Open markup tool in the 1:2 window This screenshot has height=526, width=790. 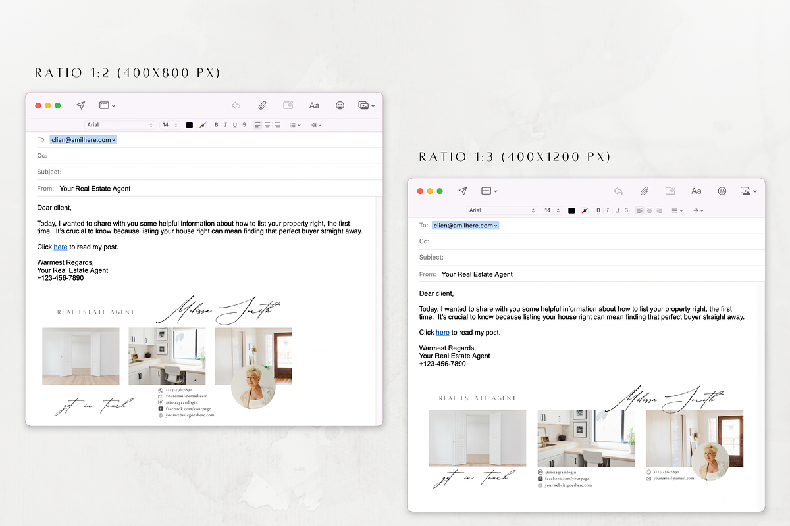[x=288, y=105]
